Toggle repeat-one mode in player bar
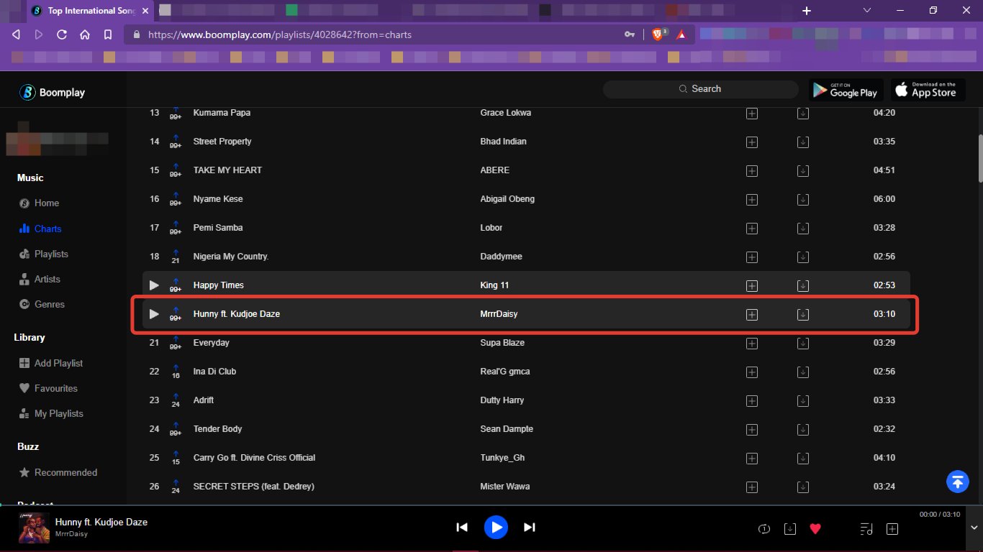The width and height of the screenshot is (983, 552). pyautogui.click(x=764, y=529)
